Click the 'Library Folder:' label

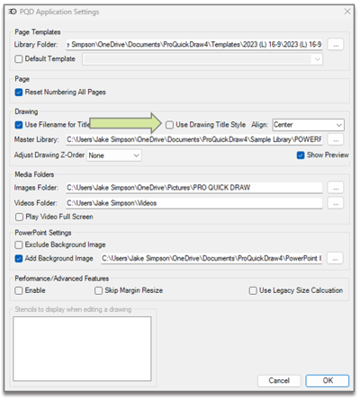click(x=36, y=45)
